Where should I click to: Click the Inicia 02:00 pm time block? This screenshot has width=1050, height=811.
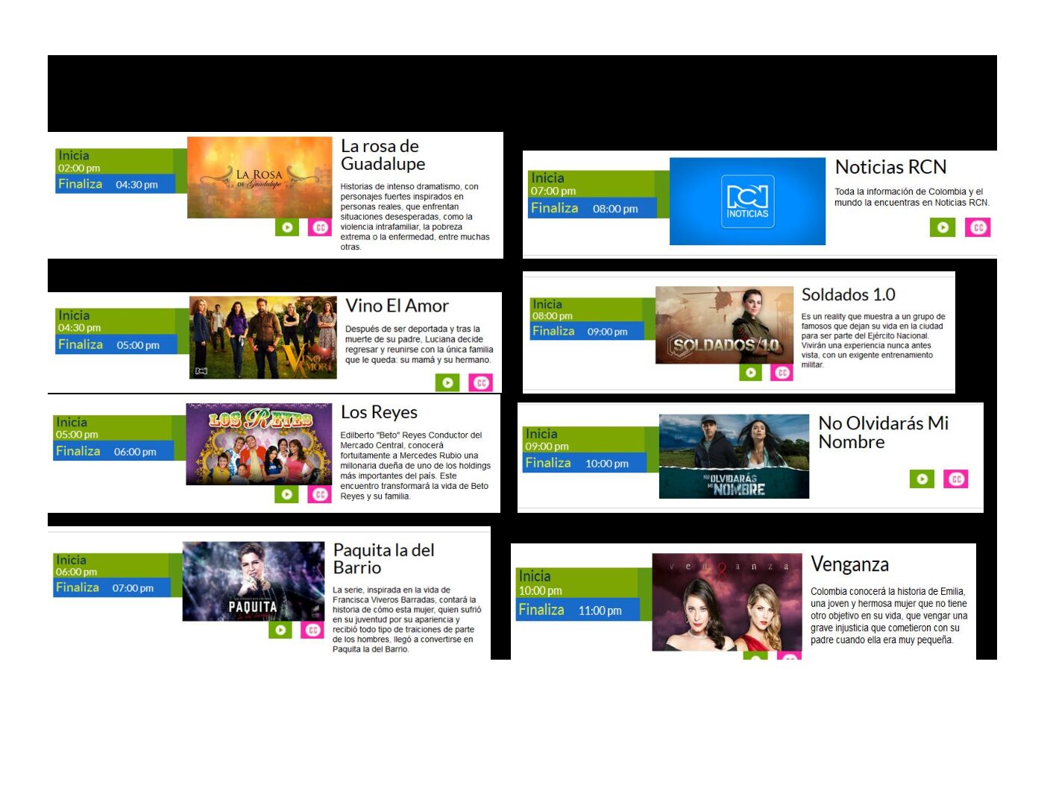pos(115,161)
